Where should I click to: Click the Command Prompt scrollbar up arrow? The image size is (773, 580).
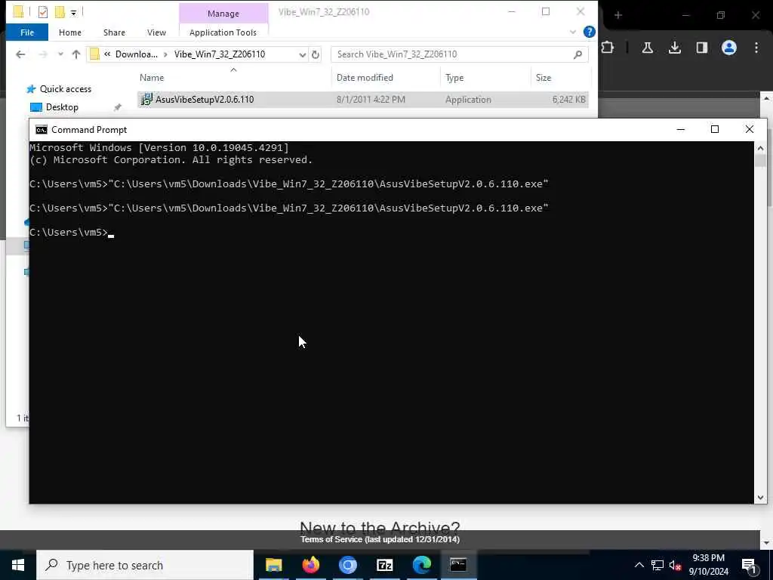760,147
